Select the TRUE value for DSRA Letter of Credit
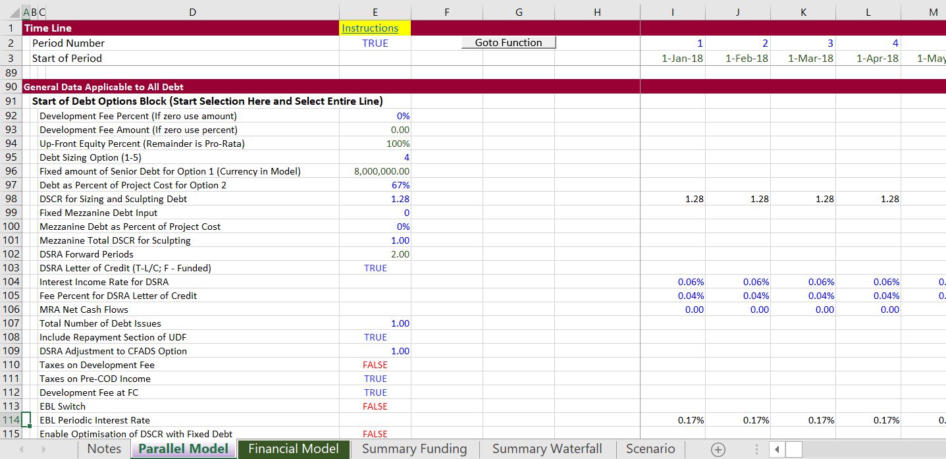The image size is (946, 459). pyautogui.click(x=375, y=268)
